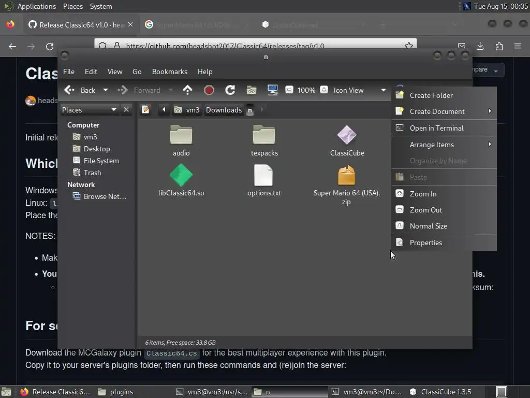
Task: Click the Firefox URL address field
Action: point(255,45)
